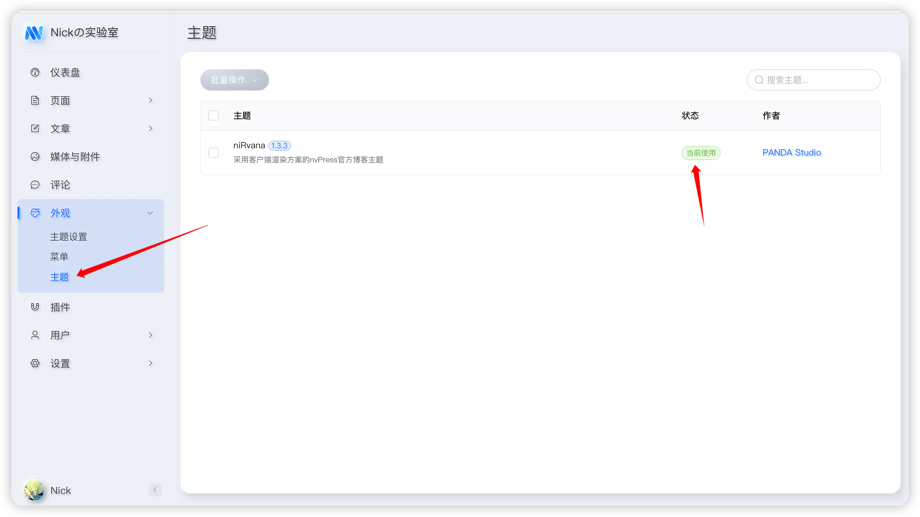Click the 当前使用 status tag

pos(701,153)
